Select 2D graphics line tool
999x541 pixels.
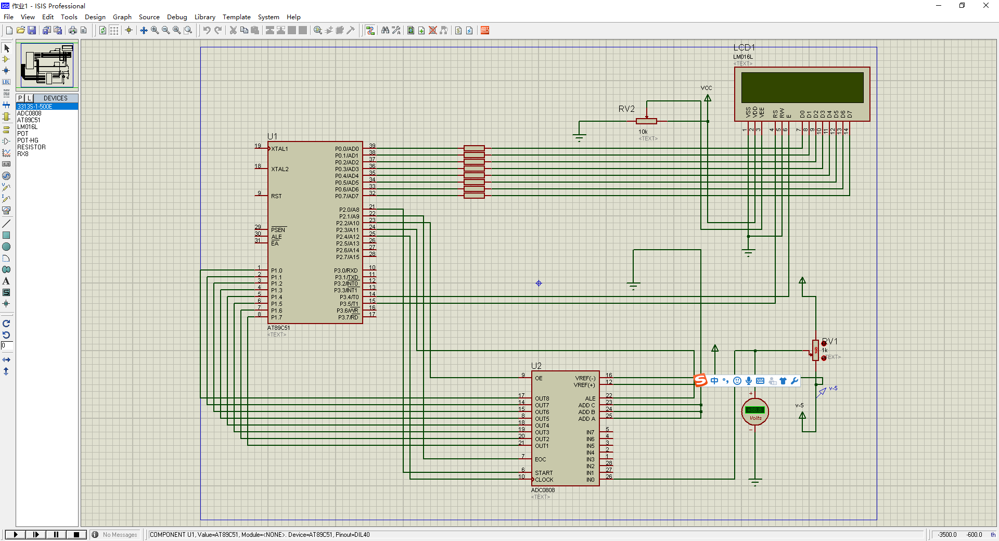(6, 224)
